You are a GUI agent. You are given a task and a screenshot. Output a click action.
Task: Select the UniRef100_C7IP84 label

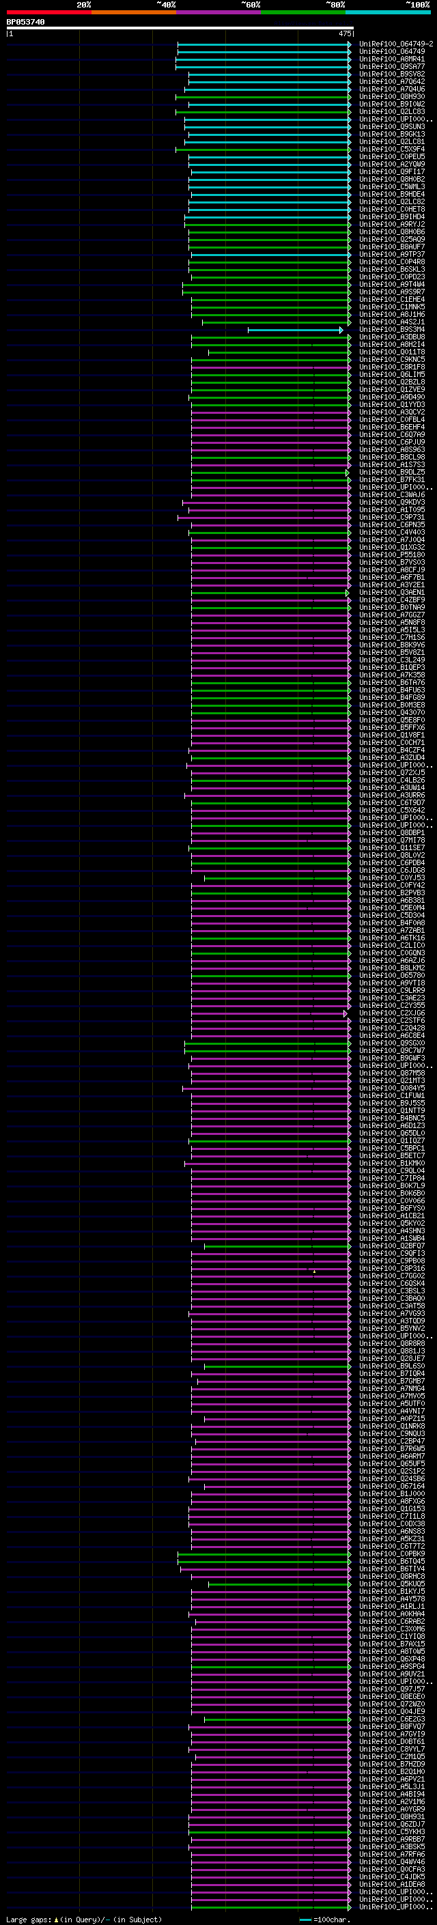[392, 1179]
